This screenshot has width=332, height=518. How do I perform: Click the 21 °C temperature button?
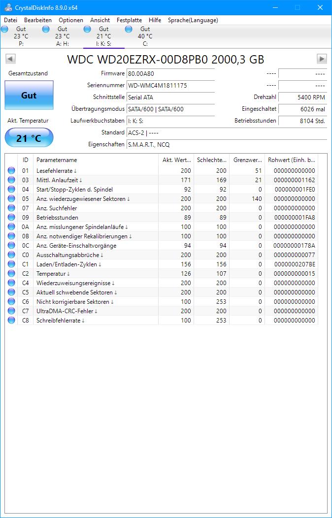click(x=29, y=138)
